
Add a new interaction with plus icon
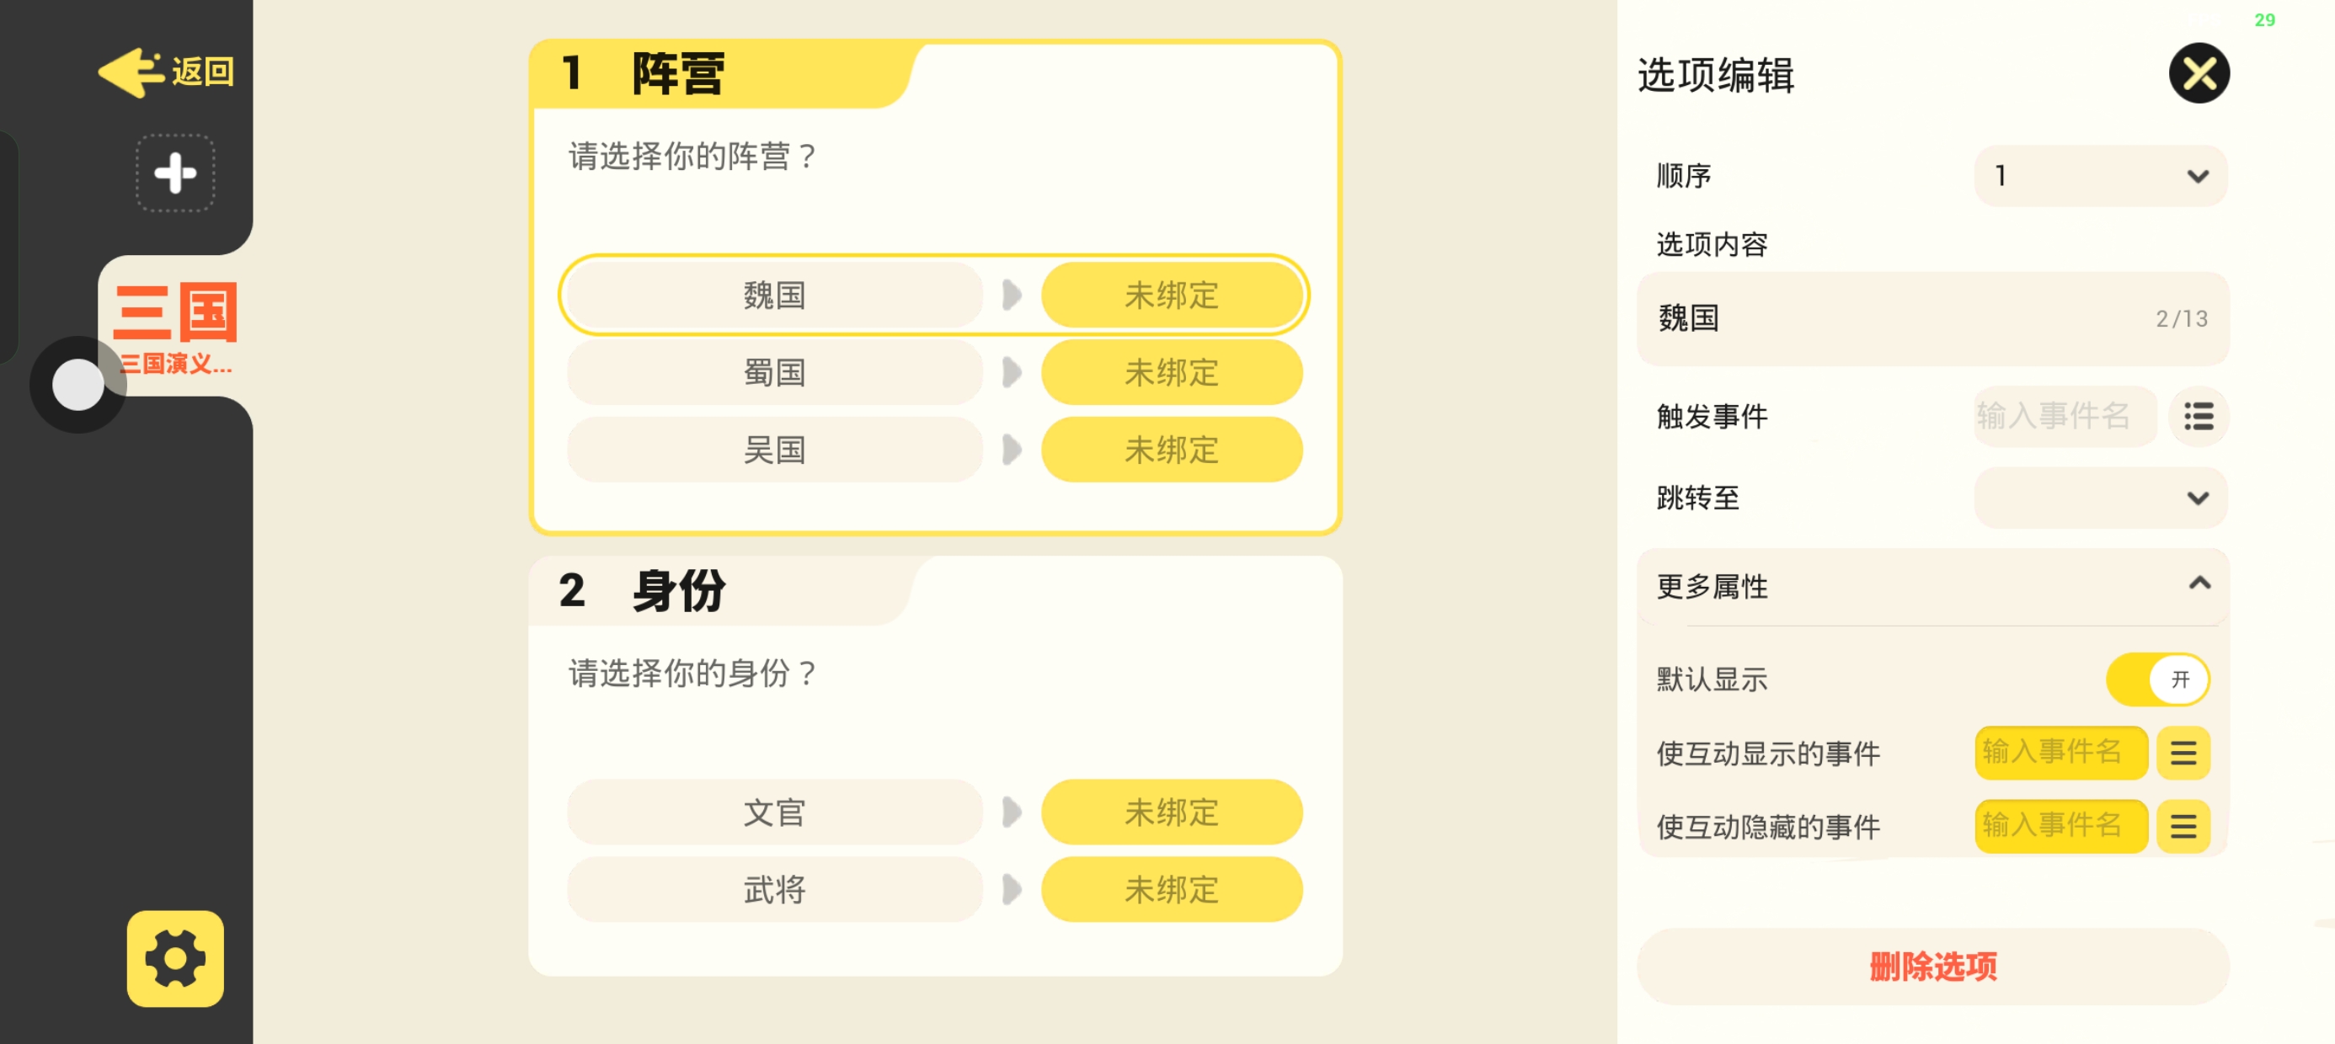(x=175, y=173)
